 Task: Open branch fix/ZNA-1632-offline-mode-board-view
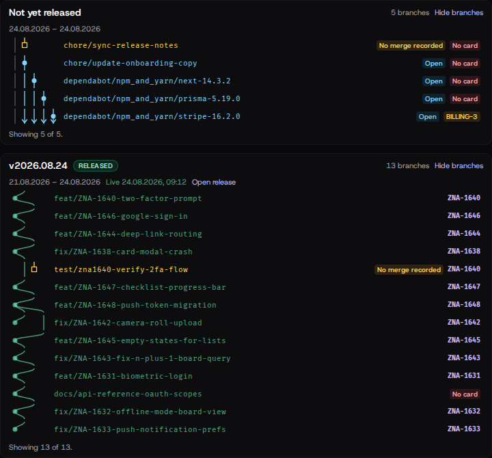point(140,412)
